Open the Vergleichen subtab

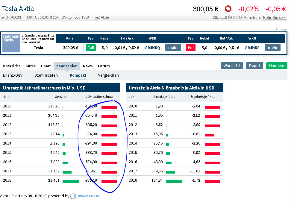108,75
